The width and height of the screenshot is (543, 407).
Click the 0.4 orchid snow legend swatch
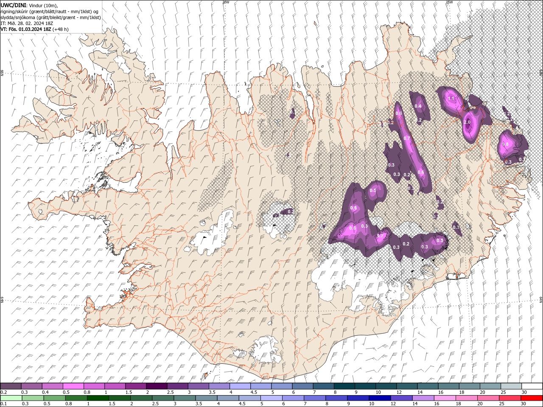[53, 386]
